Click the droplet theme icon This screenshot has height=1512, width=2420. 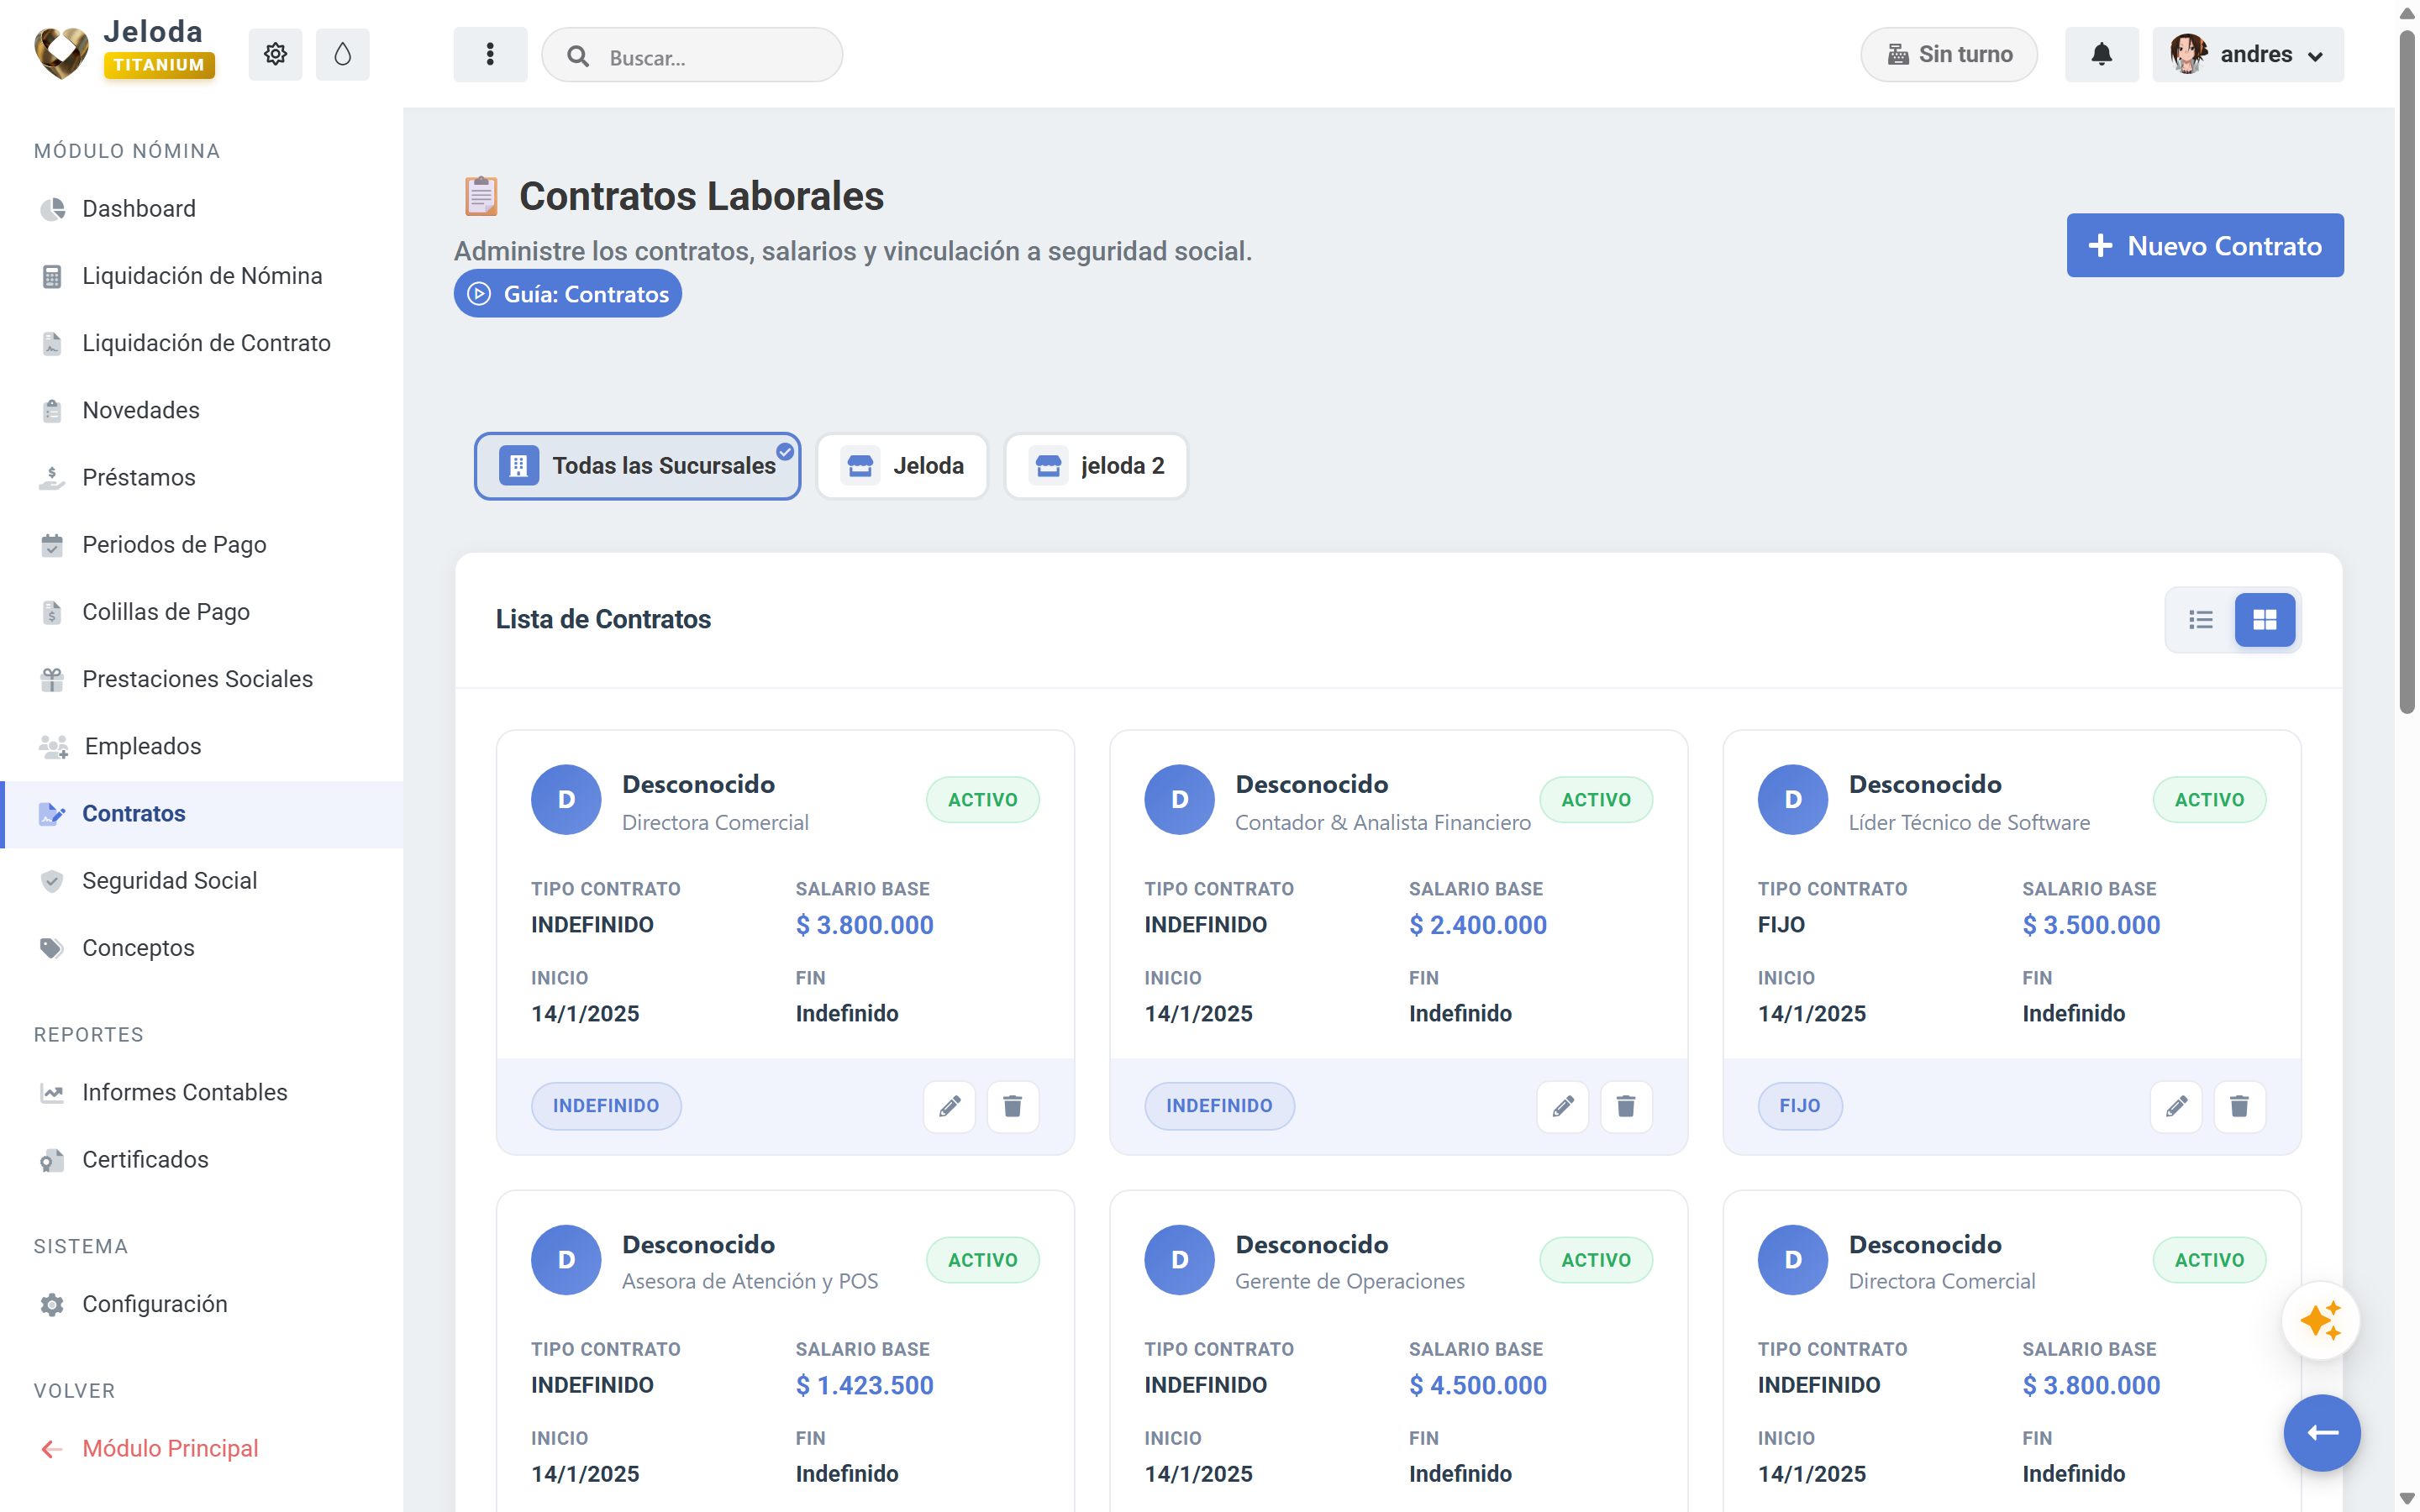[342, 54]
